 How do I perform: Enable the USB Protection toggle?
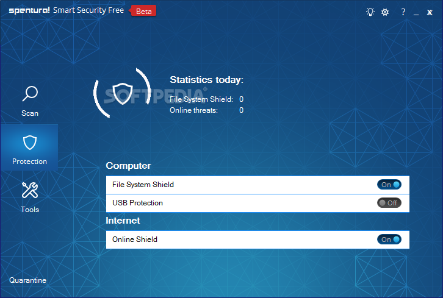(389, 203)
